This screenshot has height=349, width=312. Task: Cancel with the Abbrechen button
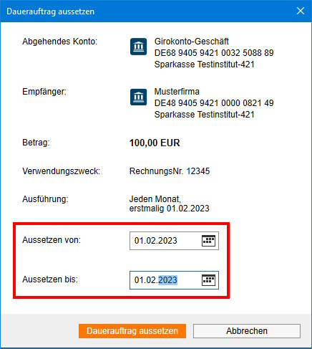247,331
